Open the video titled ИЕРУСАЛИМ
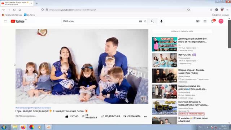This screenshot has height=130, width=231. (x=187, y=55)
